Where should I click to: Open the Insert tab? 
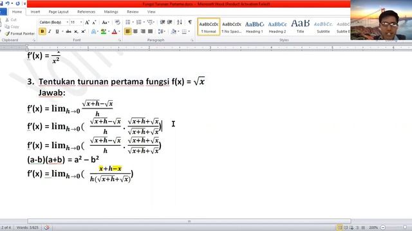[35, 12]
